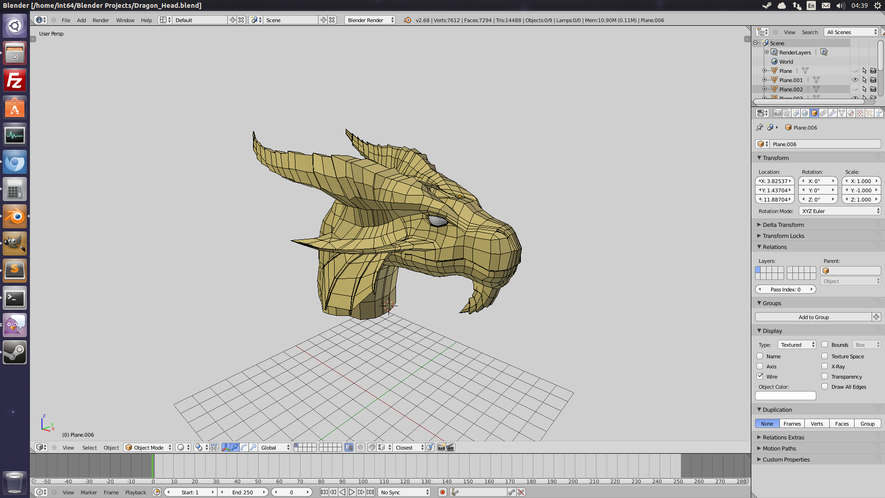Select the Global transform orientation dropdown
Viewport: 885px width, 498px height.
[x=274, y=448]
